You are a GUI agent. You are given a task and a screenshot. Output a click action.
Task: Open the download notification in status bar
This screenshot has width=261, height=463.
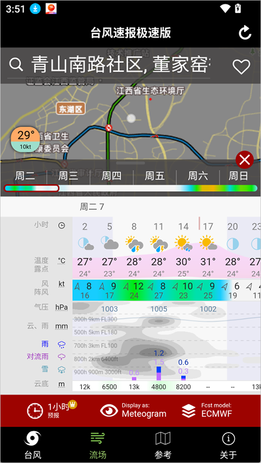35,9
